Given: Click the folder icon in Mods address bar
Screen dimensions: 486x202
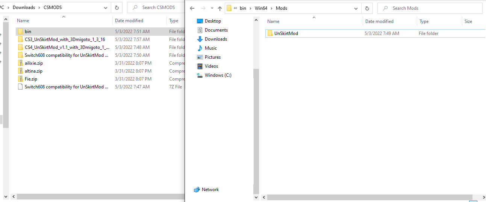Looking at the screenshot, I should (229, 8).
